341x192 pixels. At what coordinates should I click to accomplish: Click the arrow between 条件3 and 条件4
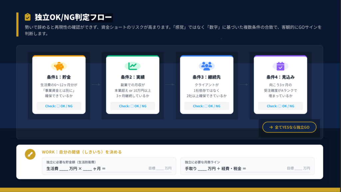coord(244,84)
